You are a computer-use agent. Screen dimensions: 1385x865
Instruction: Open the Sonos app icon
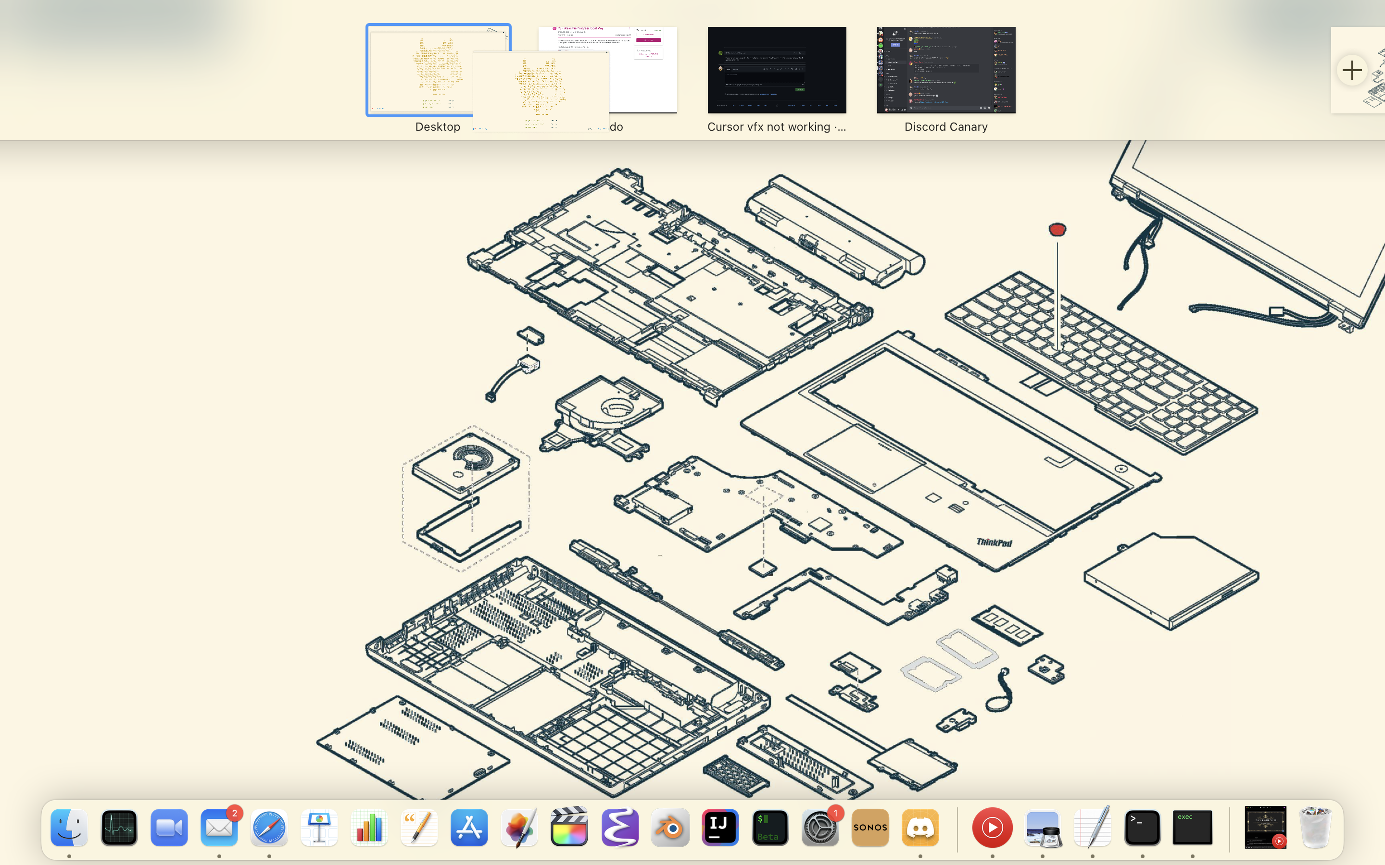870,827
